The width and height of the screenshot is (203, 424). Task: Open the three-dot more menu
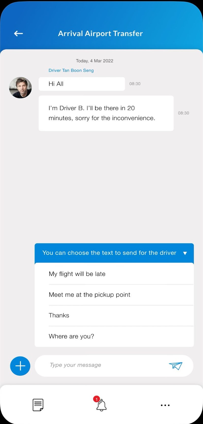(x=165, y=405)
